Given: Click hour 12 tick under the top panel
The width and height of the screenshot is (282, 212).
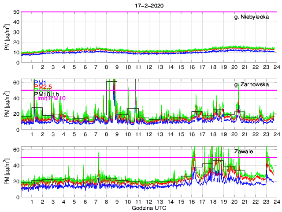Looking at the screenshot, I should [x=149, y=68].
